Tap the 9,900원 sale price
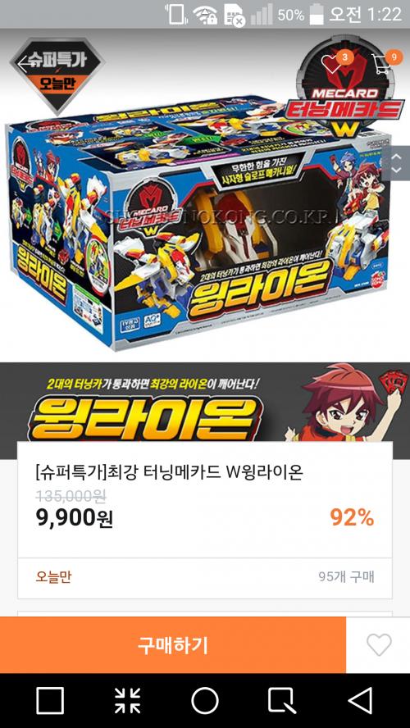Image resolution: width=410 pixels, height=728 pixels. (x=75, y=519)
